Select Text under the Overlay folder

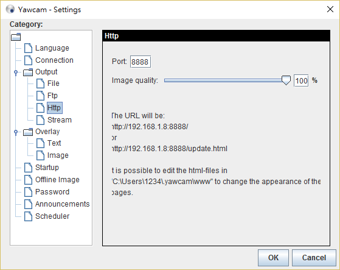pos(54,143)
